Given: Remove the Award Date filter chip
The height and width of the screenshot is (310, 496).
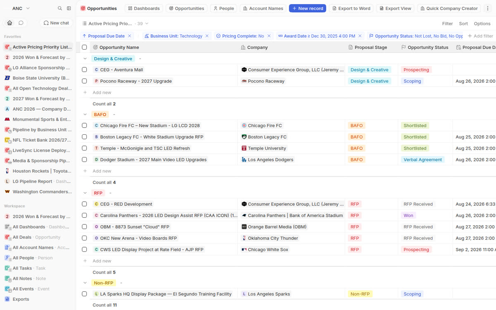Looking at the screenshot, I should (x=360, y=36).
